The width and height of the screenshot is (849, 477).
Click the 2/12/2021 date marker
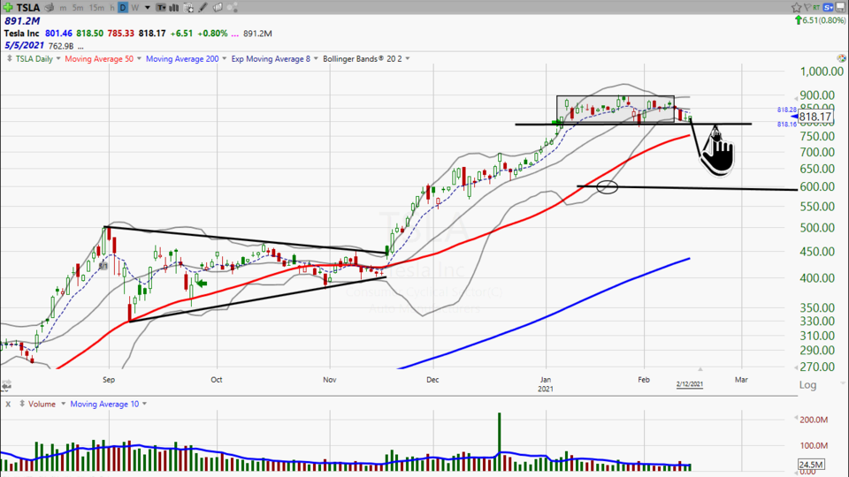[x=689, y=384]
